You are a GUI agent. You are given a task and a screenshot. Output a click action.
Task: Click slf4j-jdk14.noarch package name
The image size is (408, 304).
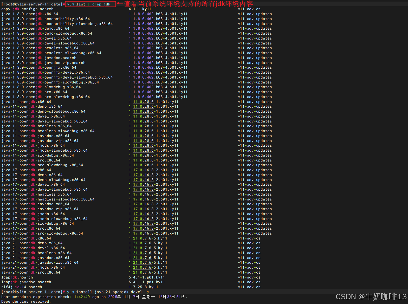(x=22, y=287)
